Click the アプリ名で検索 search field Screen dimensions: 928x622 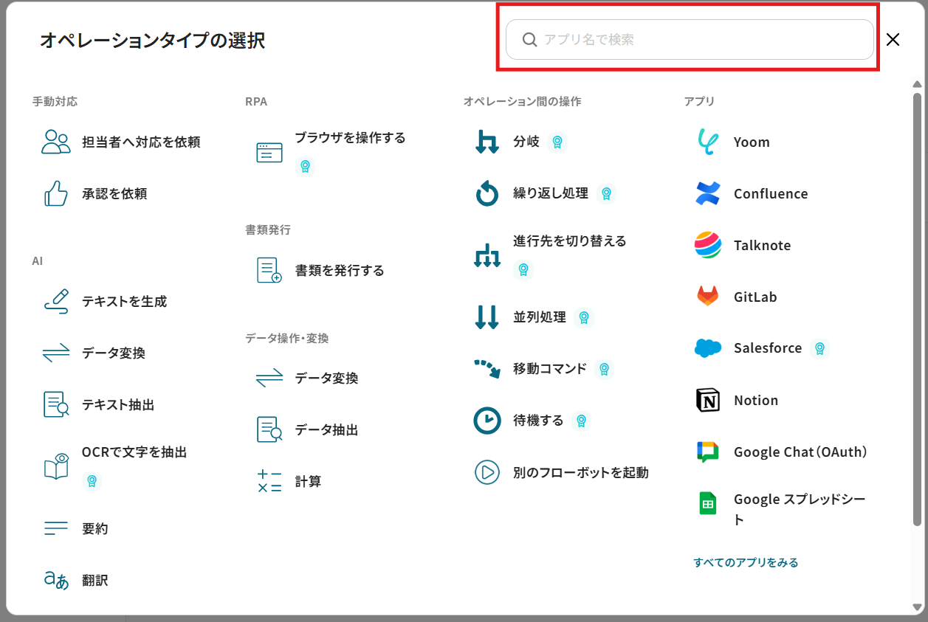[690, 40]
